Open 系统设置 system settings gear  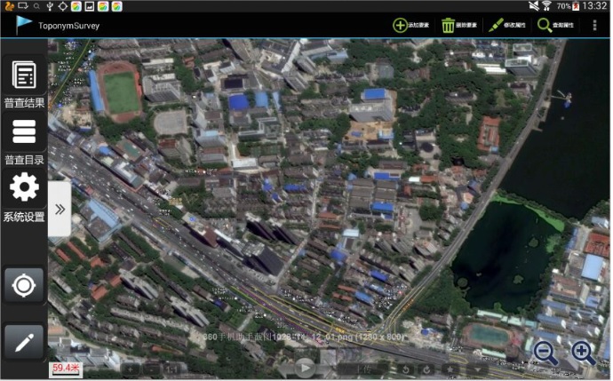[x=24, y=197]
